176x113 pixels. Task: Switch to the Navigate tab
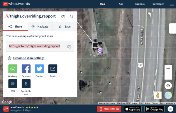click(x=40, y=26)
